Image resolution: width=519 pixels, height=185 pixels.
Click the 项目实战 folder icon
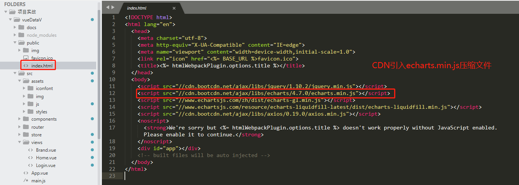12,12
